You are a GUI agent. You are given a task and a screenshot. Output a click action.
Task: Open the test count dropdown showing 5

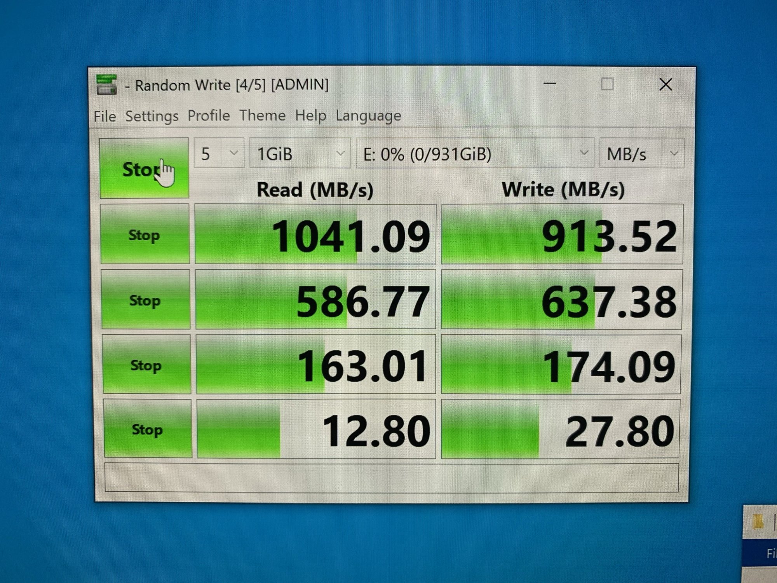pyautogui.click(x=219, y=154)
